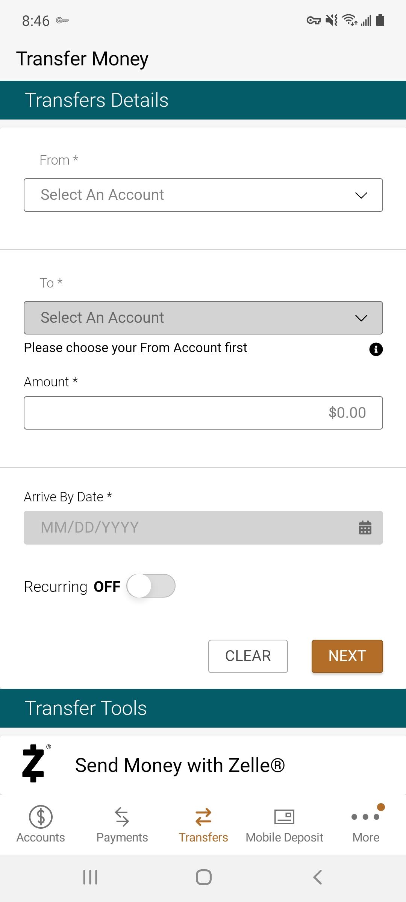406x902 pixels.
Task: Tap the info icon beside From Account message
Action: point(376,349)
